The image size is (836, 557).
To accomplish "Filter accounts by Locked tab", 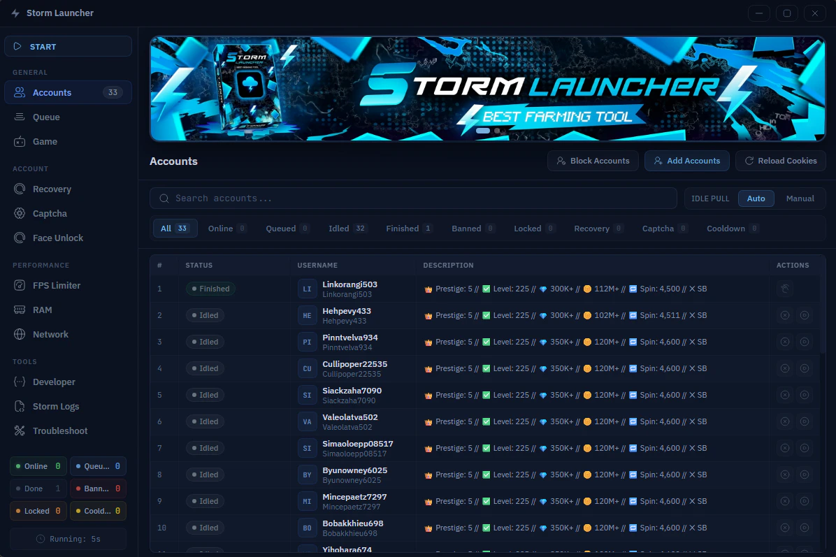I will [535, 228].
